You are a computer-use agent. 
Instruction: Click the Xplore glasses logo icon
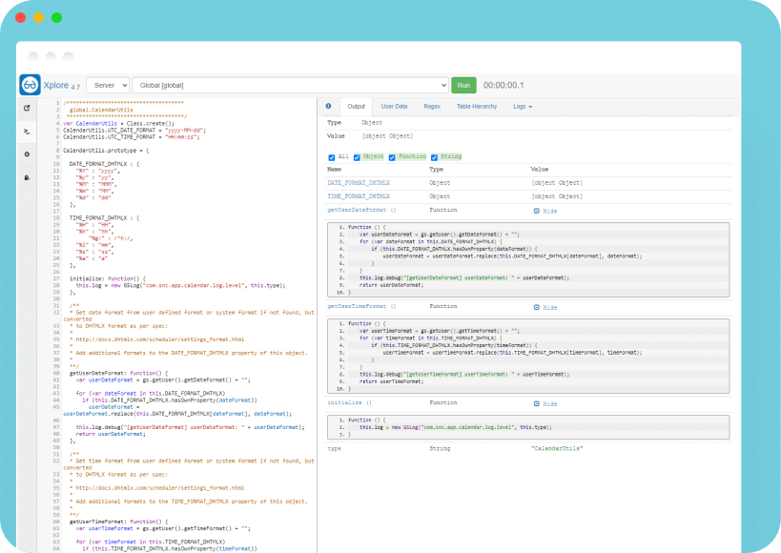point(32,84)
